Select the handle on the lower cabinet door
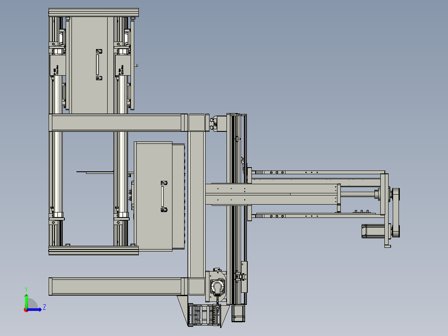This screenshot has height=336, width=448. point(164,196)
